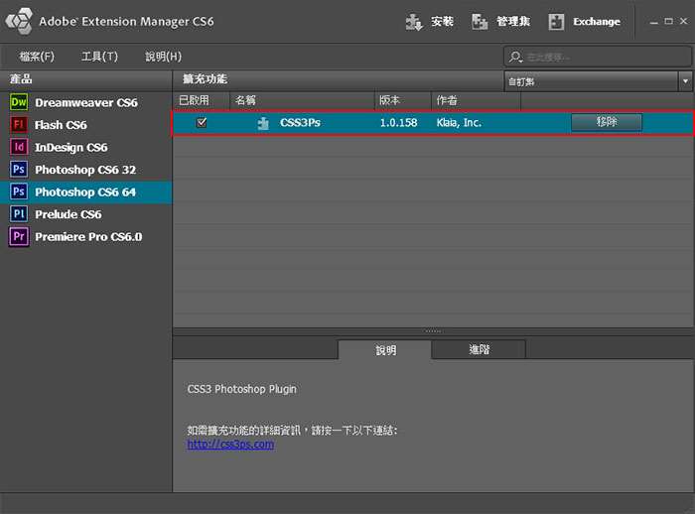Sort by 名稱 name column header

coord(302,100)
